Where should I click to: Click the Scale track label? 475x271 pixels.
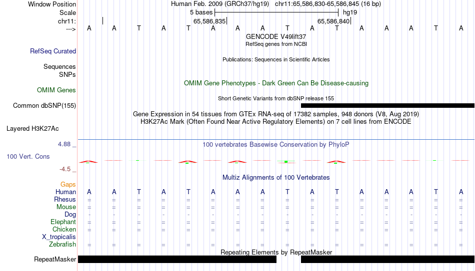pos(67,12)
